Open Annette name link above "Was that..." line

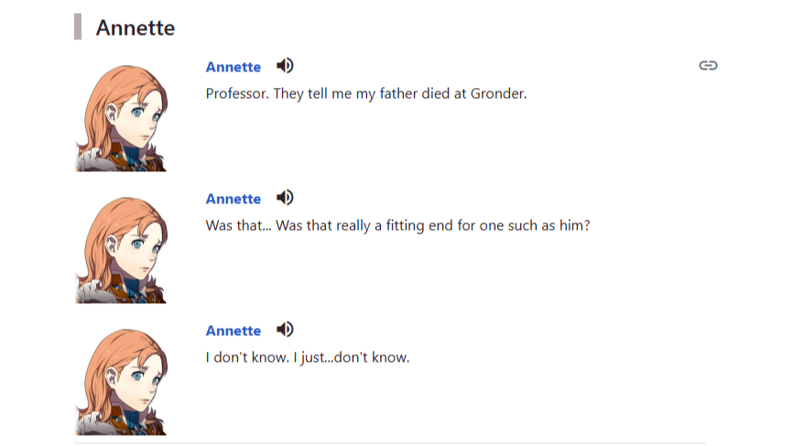pyautogui.click(x=233, y=199)
